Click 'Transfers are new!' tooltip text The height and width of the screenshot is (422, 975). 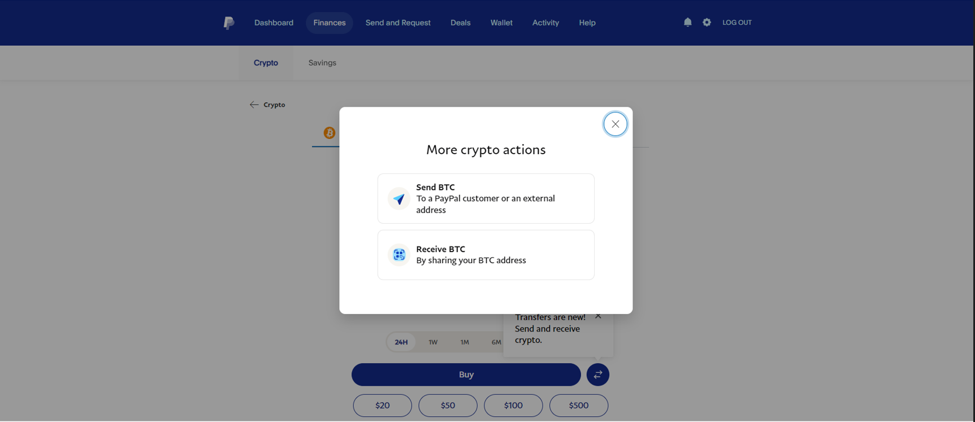pyautogui.click(x=550, y=317)
